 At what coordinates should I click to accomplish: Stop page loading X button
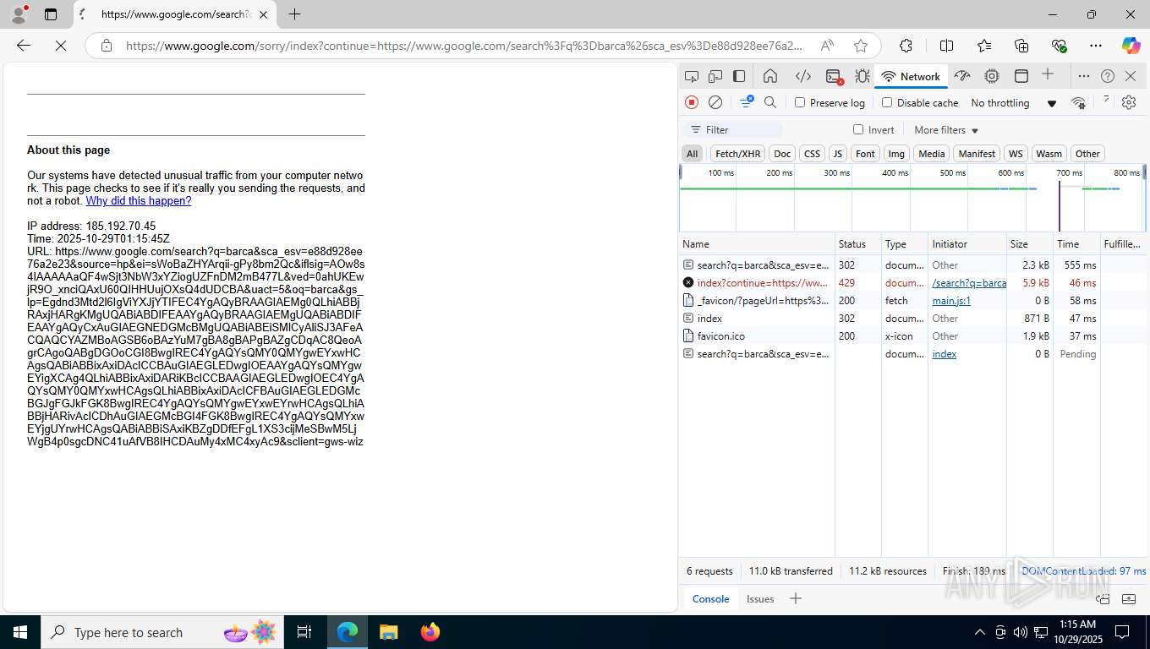(61, 46)
